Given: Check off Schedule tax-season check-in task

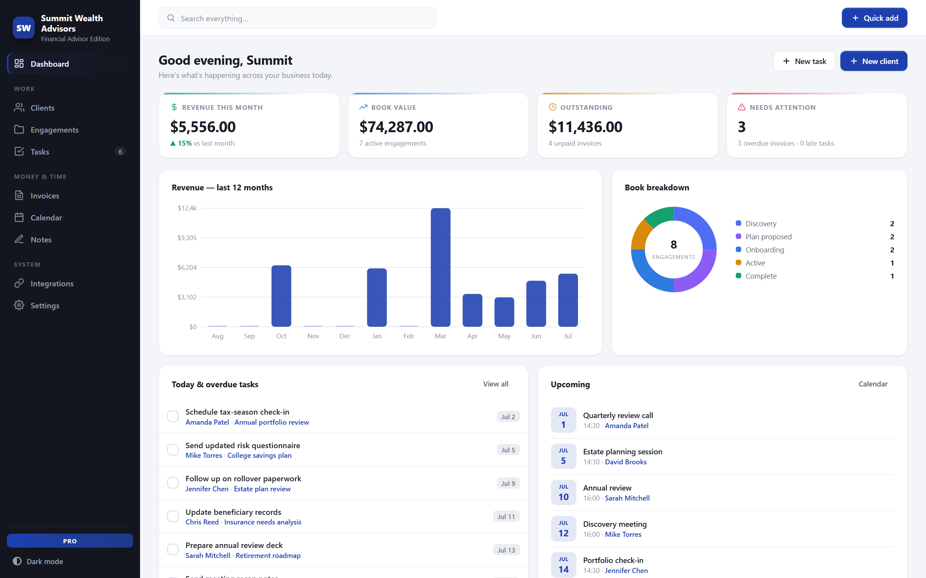Looking at the screenshot, I should (x=173, y=416).
